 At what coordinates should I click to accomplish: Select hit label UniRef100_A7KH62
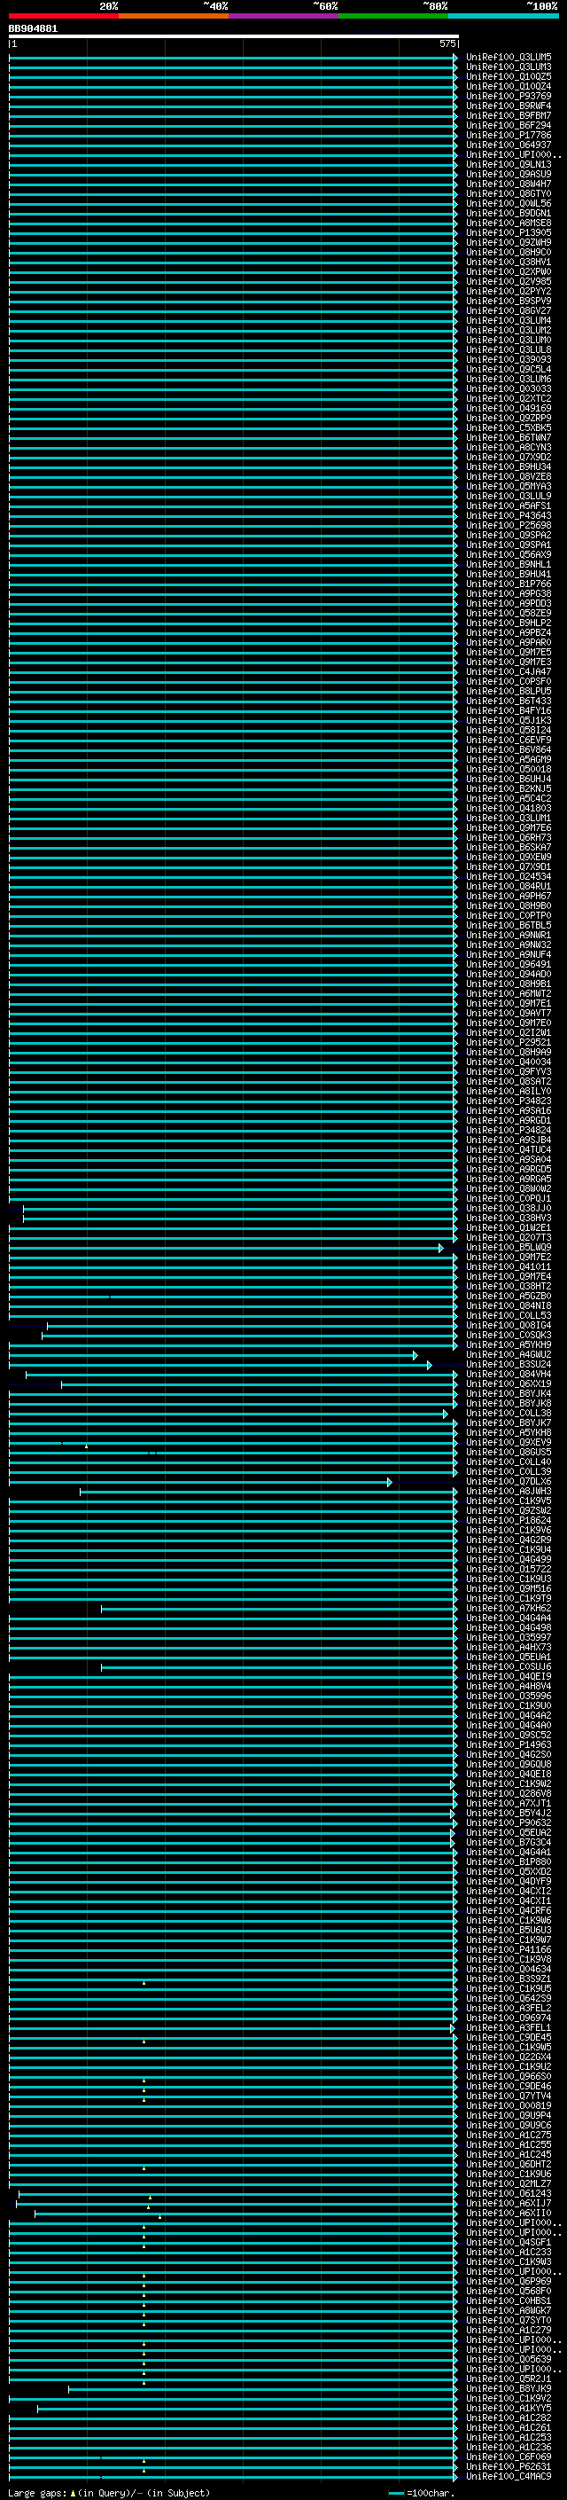click(509, 1608)
